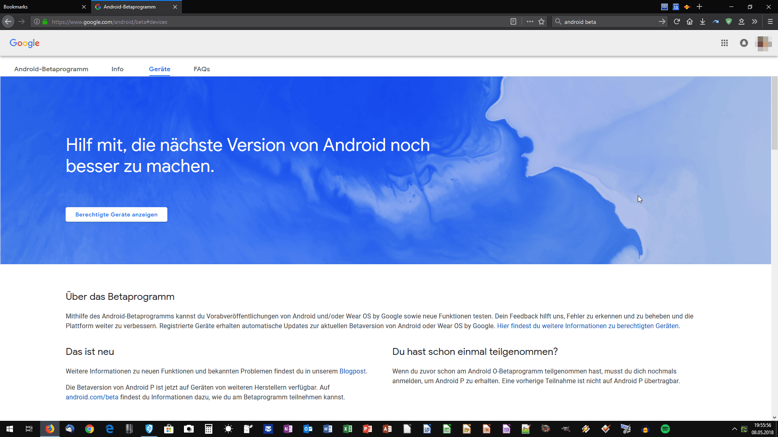778x437 pixels.
Task: Go to the browser home page
Action: tap(690, 22)
